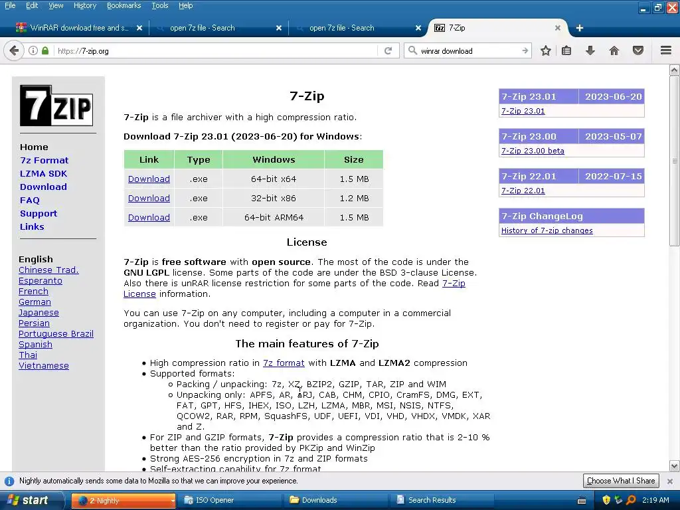Click the page scrollbar down arrow
The image size is (680, 510).
click(x=675, y=467)
